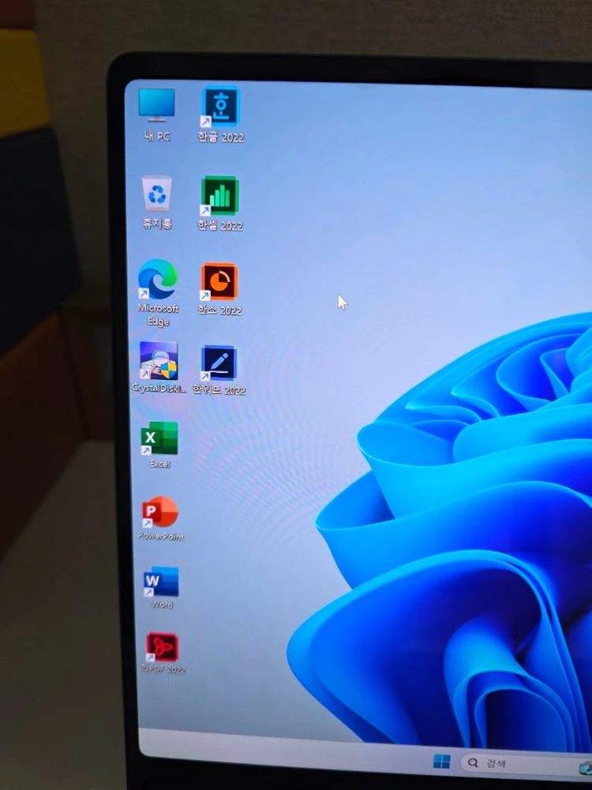Click the 검색 taskbar search box
Viewport: 592px width, 790px height.
[526, 763]
